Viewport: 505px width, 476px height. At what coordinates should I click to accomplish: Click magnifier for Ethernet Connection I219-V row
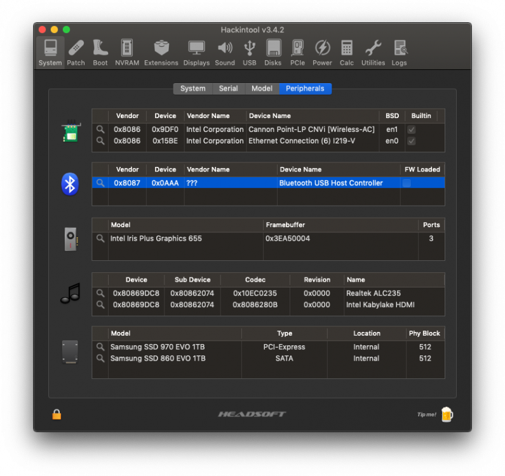coord(100,141)
